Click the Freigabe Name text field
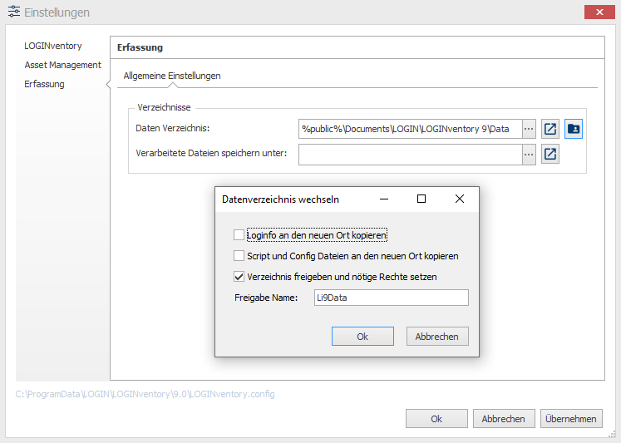Screen dimensions: 621x443 coord(392,298)
